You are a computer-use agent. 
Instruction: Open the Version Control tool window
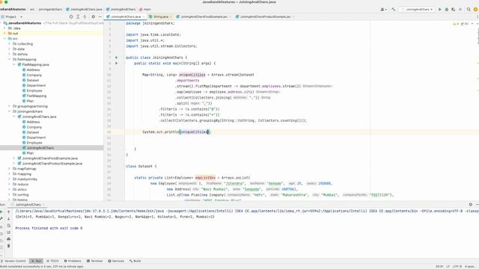click(x=13, y=261)
